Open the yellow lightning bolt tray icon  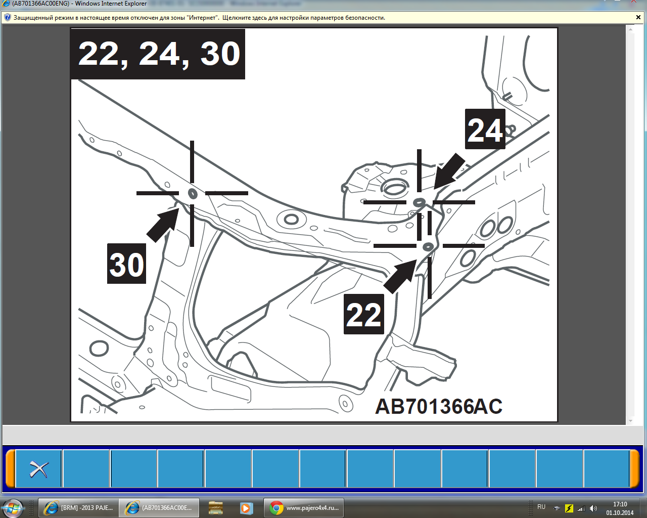569,508
